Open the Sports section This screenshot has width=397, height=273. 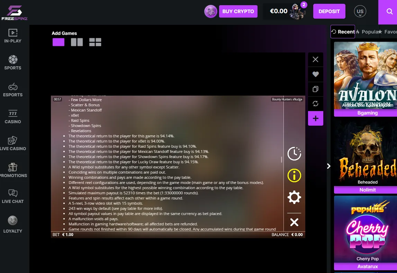click(13, 62)
